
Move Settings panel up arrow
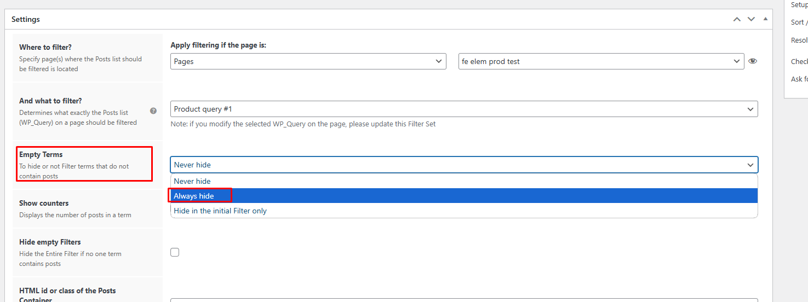737,19
